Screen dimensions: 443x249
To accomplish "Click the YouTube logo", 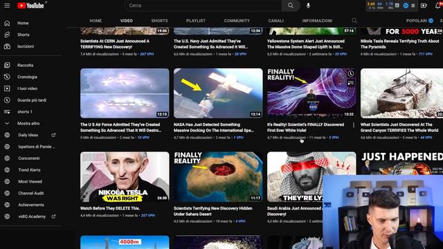I will pyautogui.click(x=30, y=6).
